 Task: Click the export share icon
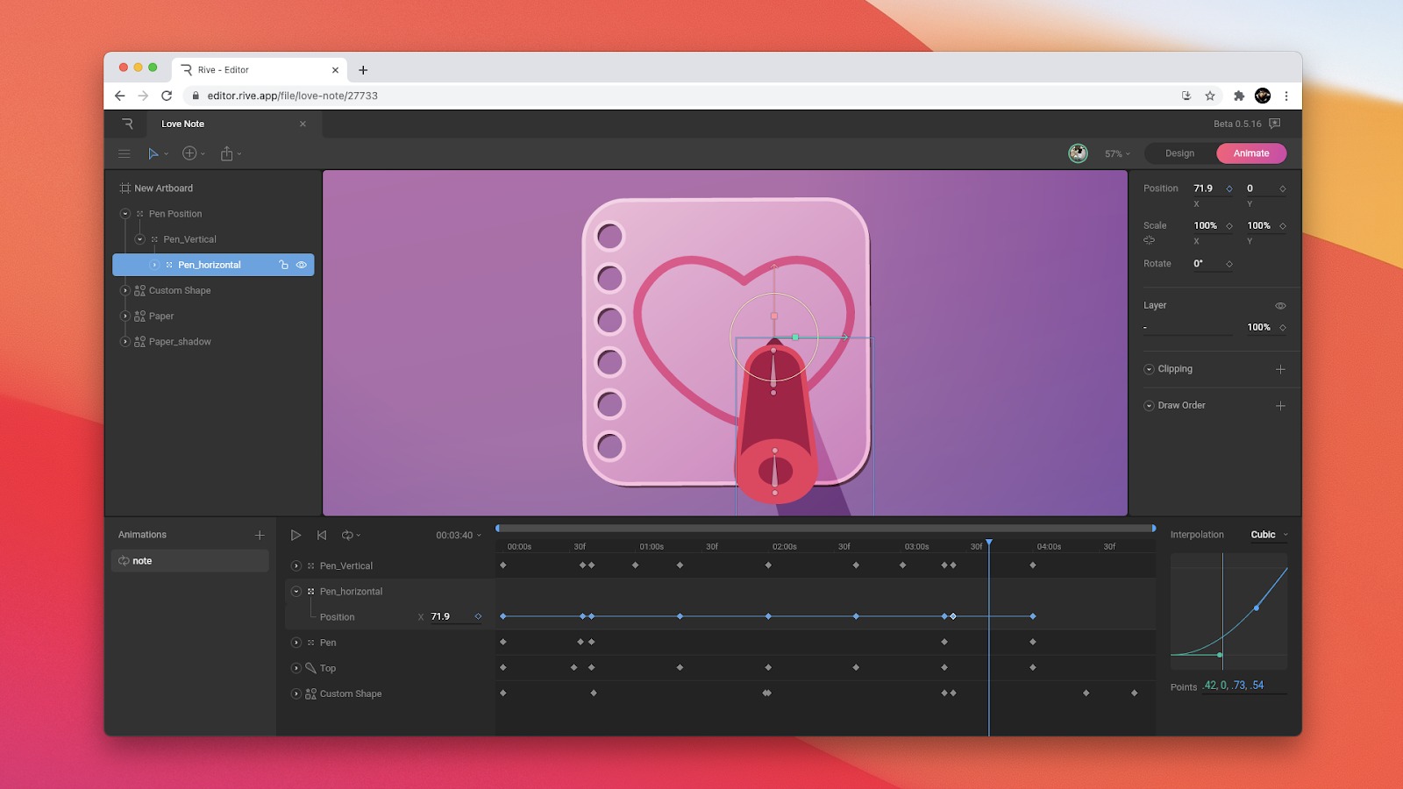[x=227, y=153]
